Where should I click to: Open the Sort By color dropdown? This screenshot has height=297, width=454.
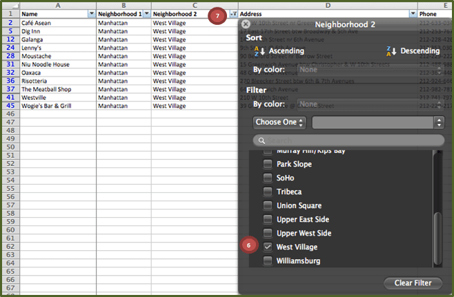(371, 70)
